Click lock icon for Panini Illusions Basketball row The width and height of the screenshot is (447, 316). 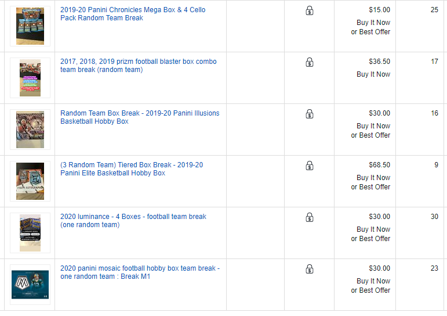point(310,114)
